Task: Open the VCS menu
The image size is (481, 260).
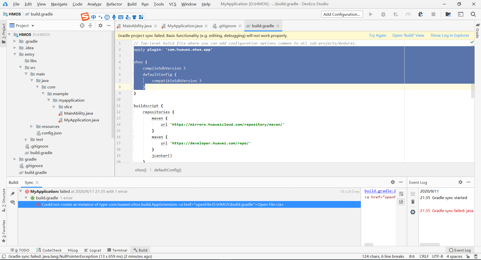Action: (173, 4)
